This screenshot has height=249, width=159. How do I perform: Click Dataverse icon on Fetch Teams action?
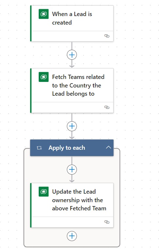(x=44, y=77)
